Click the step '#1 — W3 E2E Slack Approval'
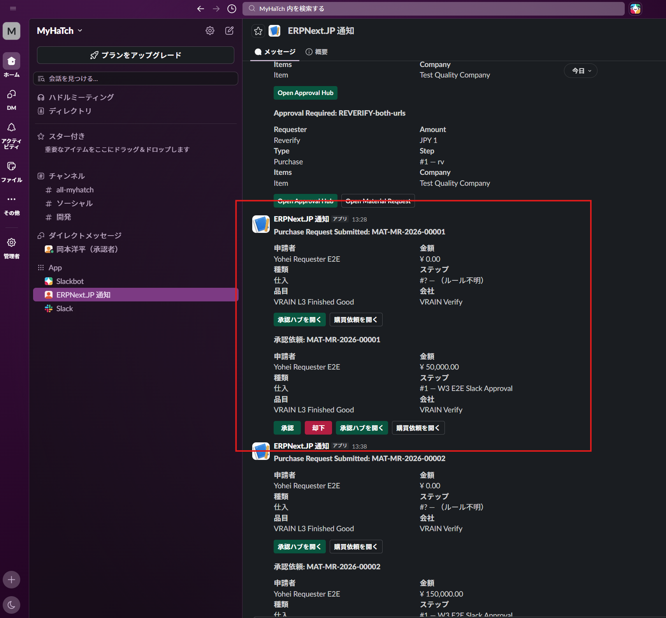The width and height of the screenshot is (666, 618). tap(466, 389)
